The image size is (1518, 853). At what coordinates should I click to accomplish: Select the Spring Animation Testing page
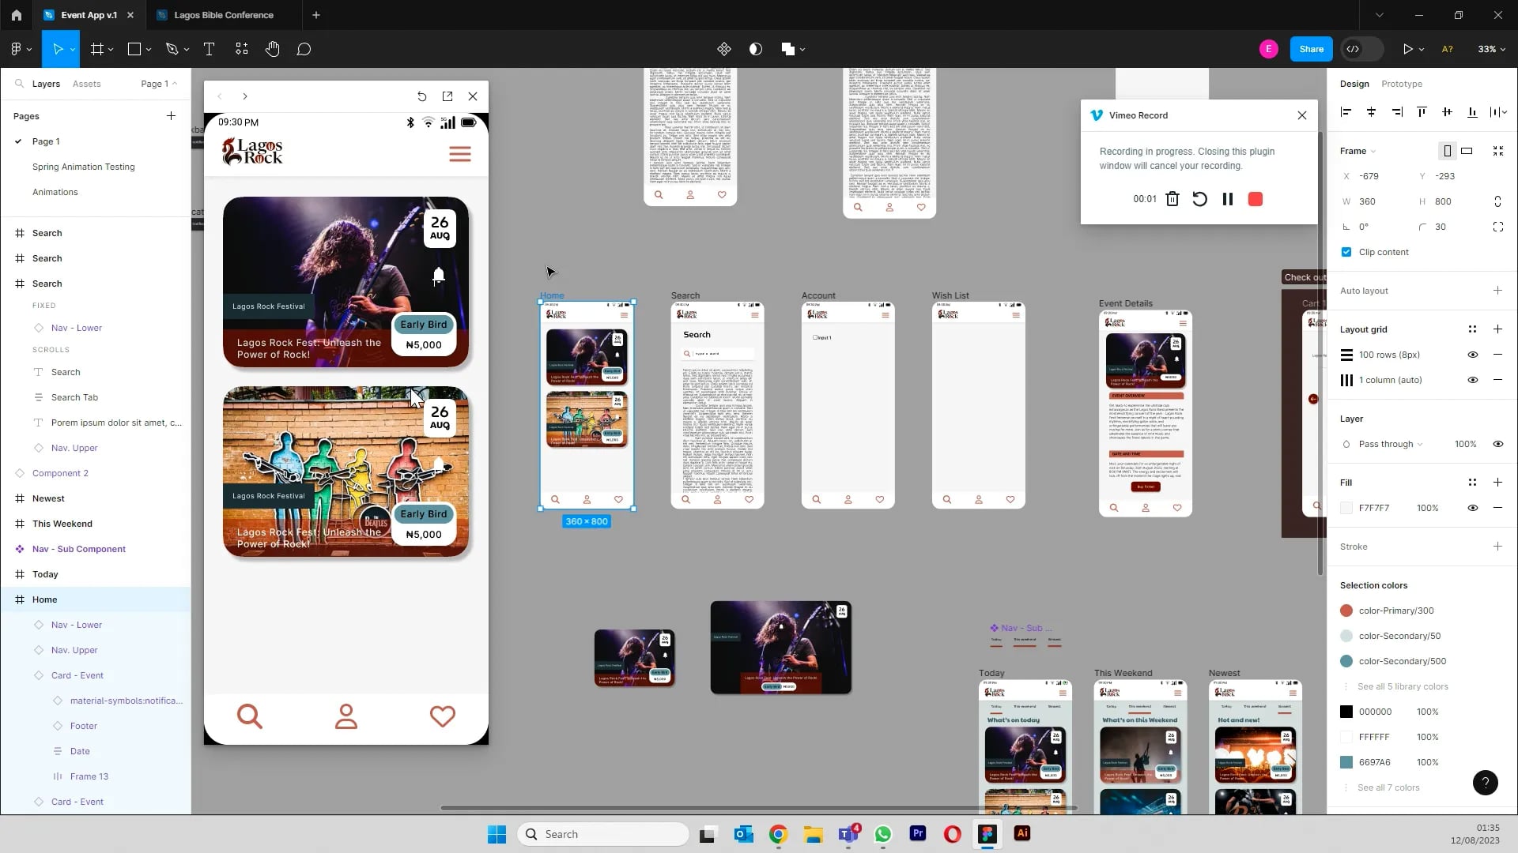point(83,167)
